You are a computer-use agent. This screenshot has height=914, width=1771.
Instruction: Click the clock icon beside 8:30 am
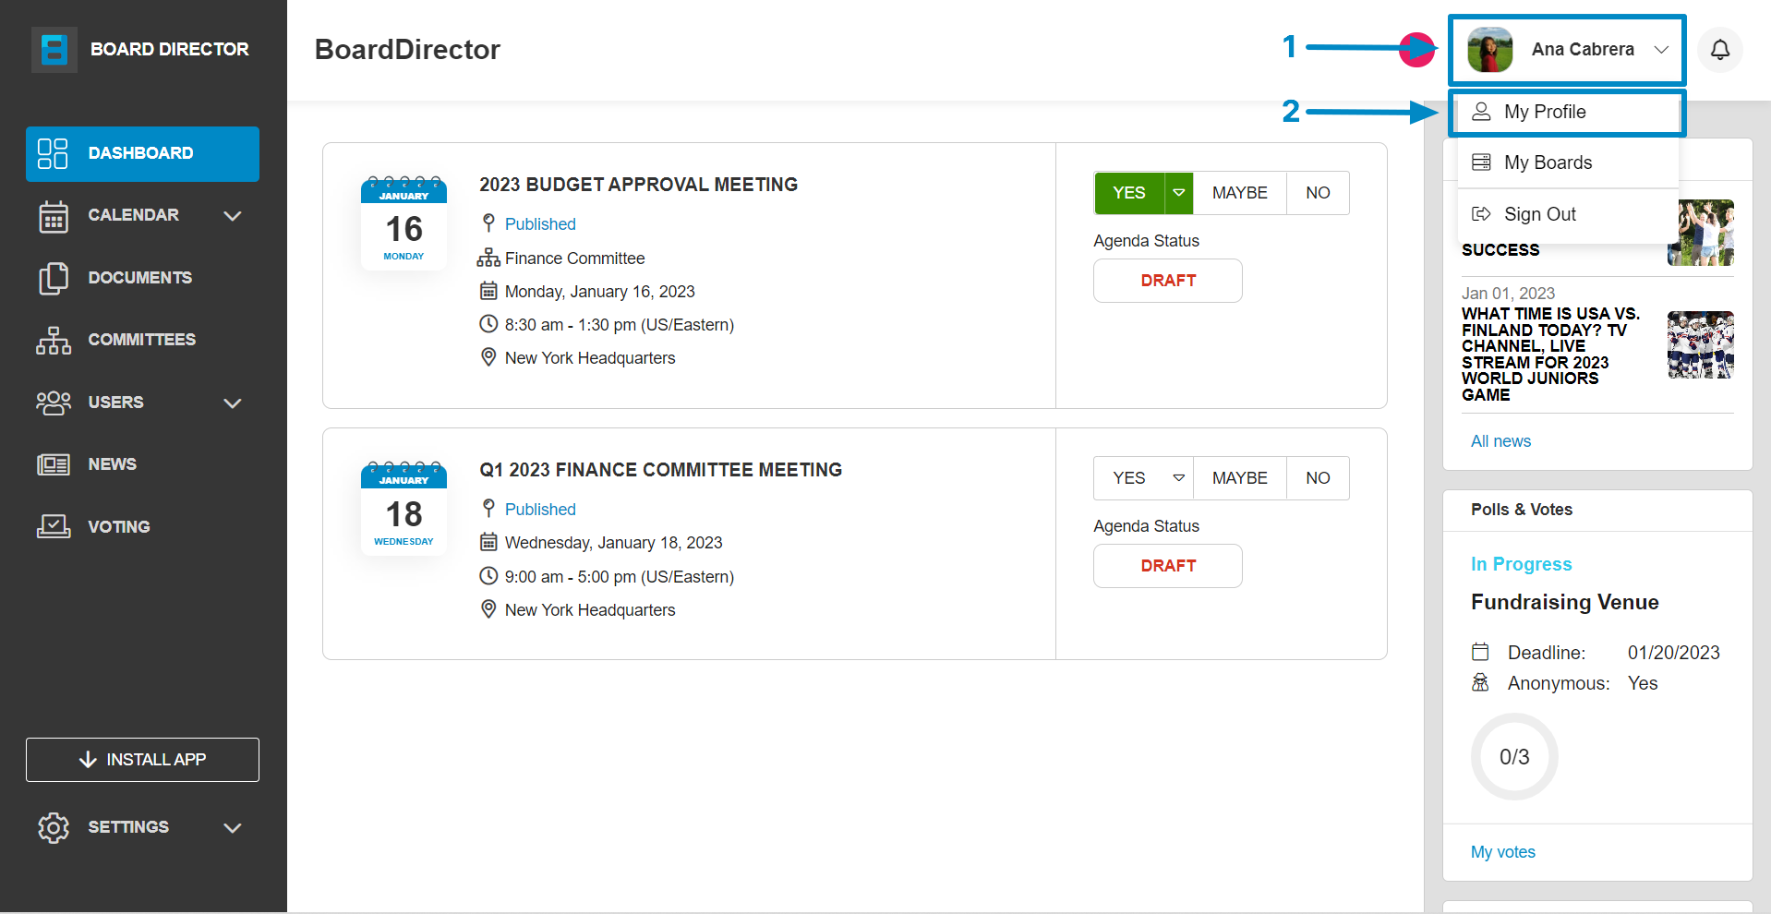point(488,324)
